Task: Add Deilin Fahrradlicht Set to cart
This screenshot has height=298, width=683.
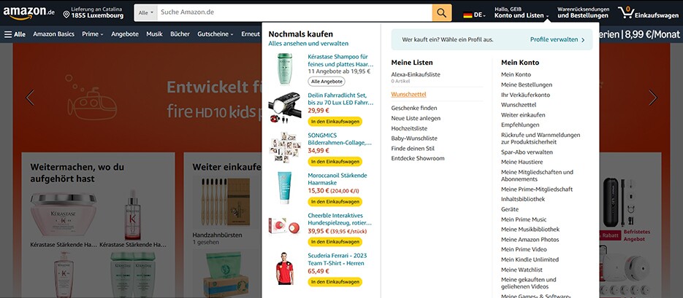Action: coord(335,122)
